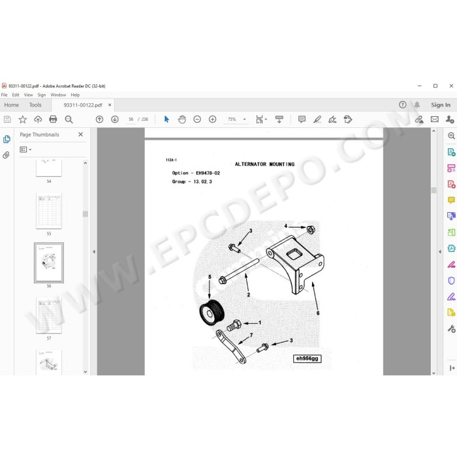The width and height of the screenshot is (457, 457).
Task: Close the 93311-00122.pdf tab
Action: pos(110,105)
